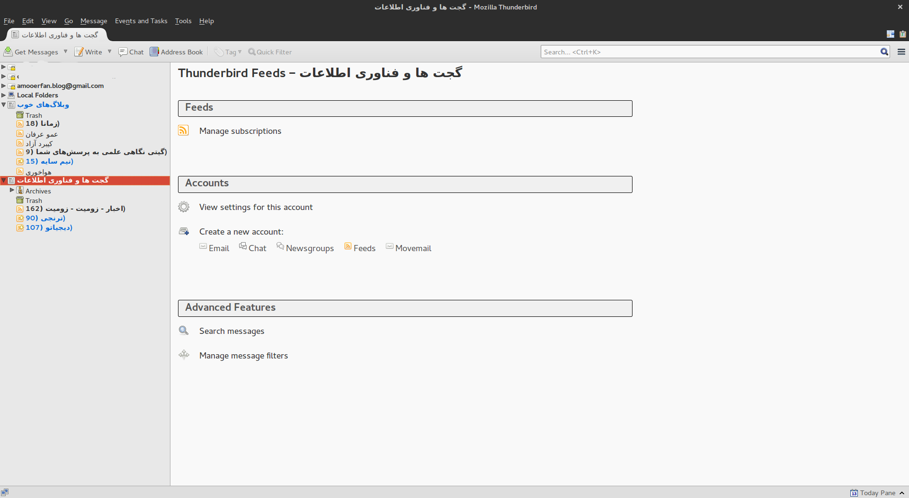This screenshot has width=909, height=498.
Task: Open the Search messages link
Action: point(232,331)
